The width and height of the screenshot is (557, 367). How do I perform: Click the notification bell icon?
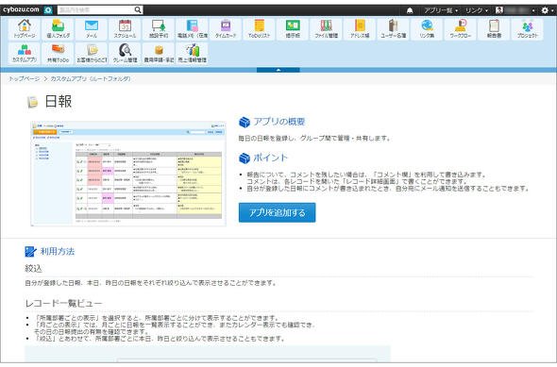tap(410, 10)
